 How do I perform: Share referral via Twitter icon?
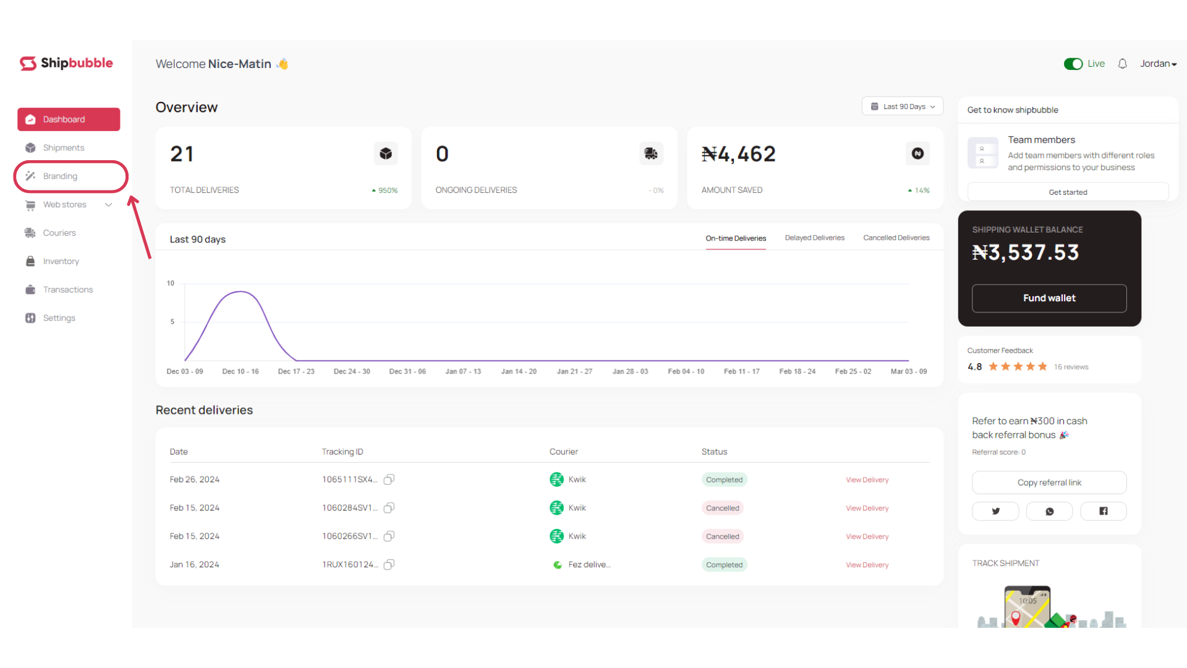[995, 512]
